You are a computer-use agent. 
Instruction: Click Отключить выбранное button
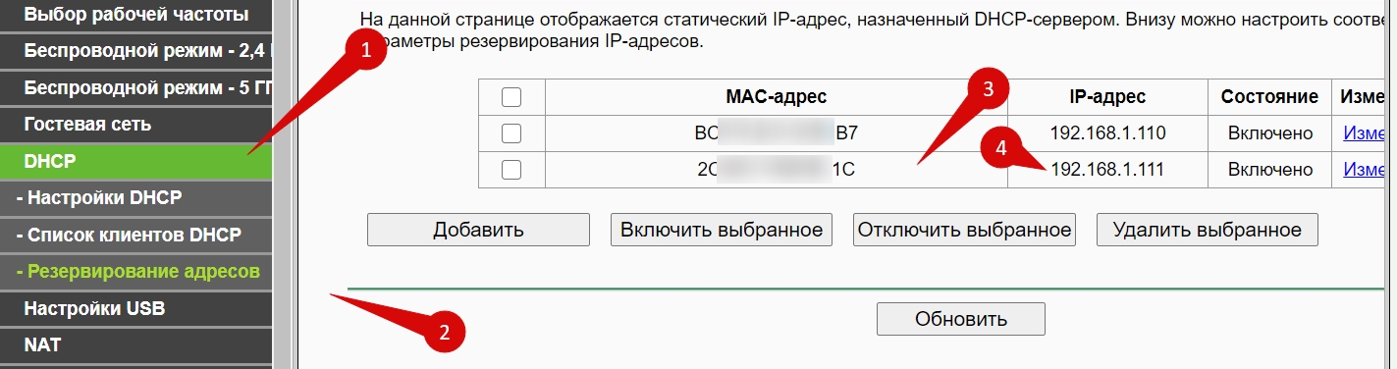point(964,230)
